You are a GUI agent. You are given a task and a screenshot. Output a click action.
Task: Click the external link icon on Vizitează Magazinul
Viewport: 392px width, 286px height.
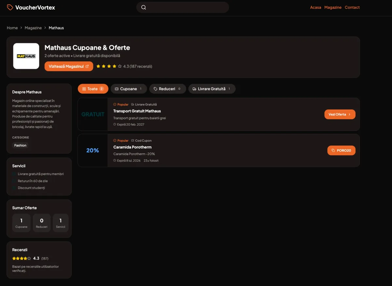87,66
